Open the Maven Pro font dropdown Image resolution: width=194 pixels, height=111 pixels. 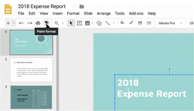(170, 23)
